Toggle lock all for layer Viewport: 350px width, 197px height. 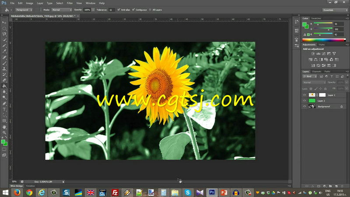[x=325, y=89]
